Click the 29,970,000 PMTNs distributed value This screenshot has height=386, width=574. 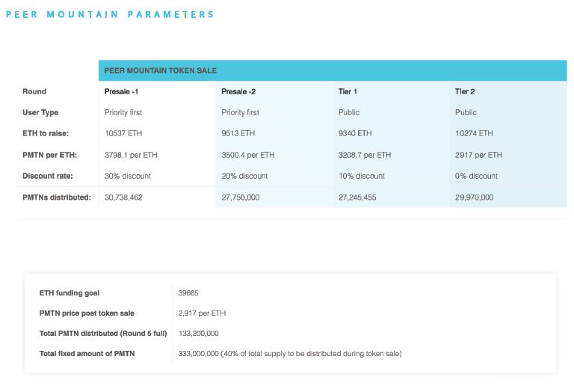pos(474,197)
